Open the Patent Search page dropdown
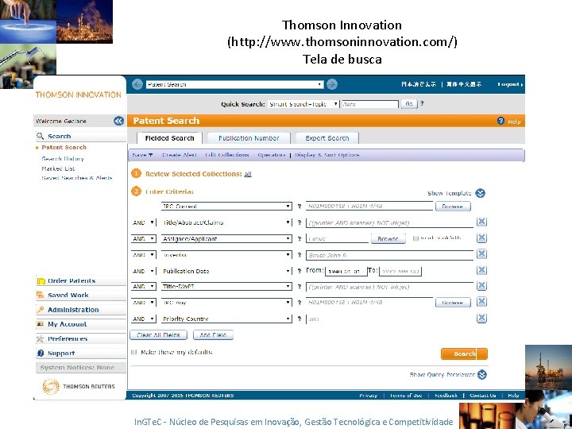The image size is (572, 429). (235, 84)
